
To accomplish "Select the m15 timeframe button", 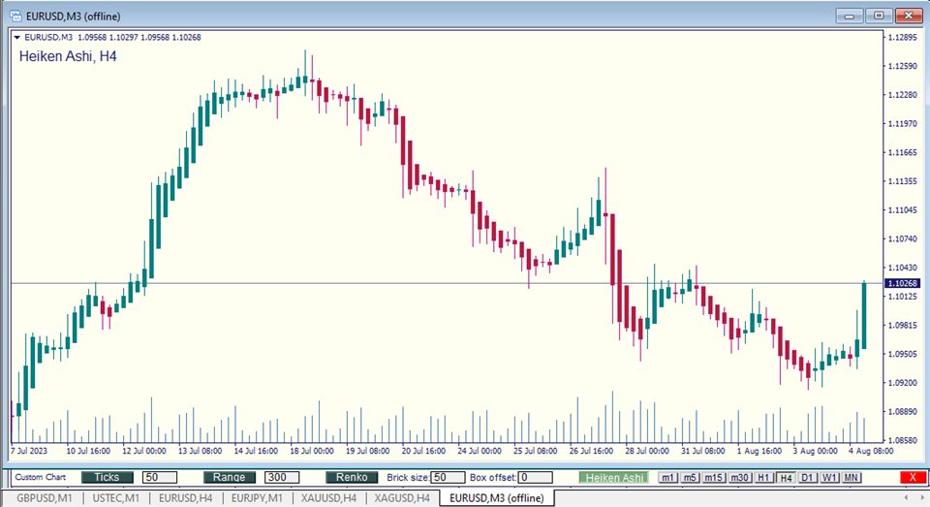I will coord(714,478).
